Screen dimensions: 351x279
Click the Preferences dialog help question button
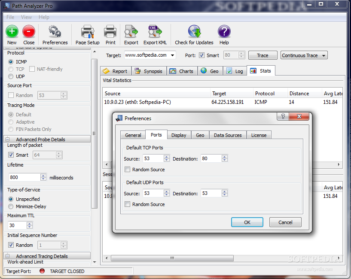283,116
